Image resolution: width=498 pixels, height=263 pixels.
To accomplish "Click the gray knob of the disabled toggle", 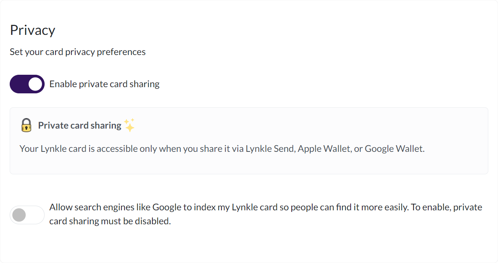I will pyautogui.click(x=19, y=215).
